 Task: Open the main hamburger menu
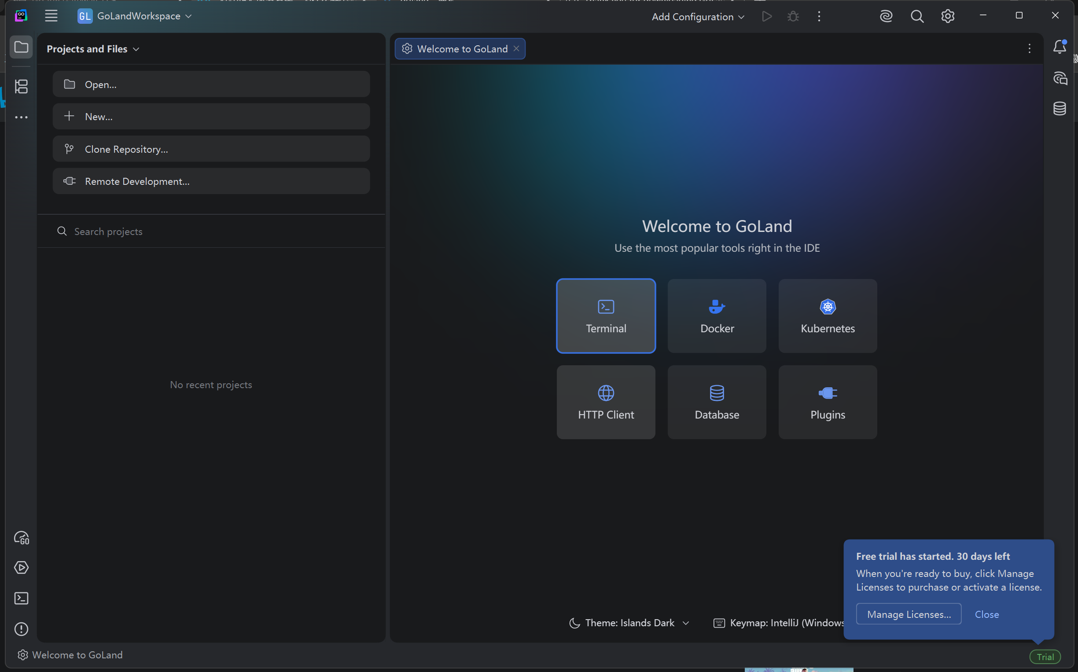(51, 16)
